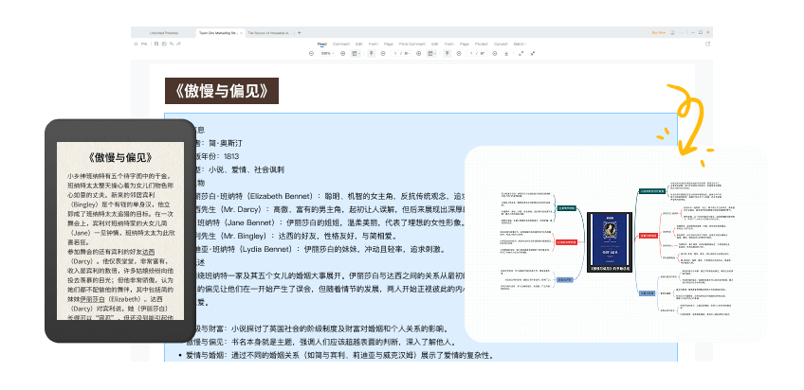Click the save icon in toolbar

(155, 44)
